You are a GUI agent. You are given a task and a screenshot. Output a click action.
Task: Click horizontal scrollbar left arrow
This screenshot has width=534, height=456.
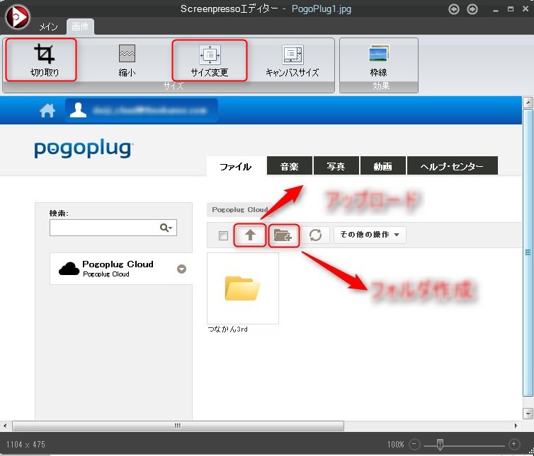[5, 426]
